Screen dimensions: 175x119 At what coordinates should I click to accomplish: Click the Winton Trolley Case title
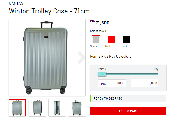tap(49, 11)
